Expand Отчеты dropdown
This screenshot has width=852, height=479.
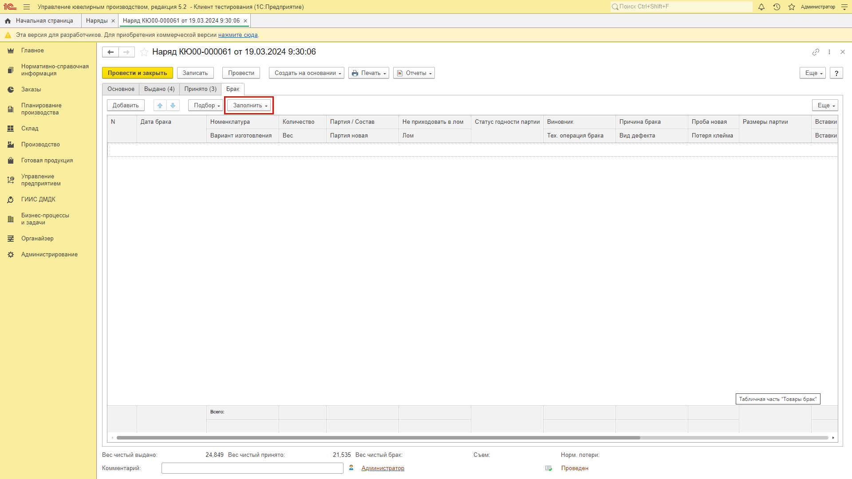pyautogui.click(x=414, y=73)
